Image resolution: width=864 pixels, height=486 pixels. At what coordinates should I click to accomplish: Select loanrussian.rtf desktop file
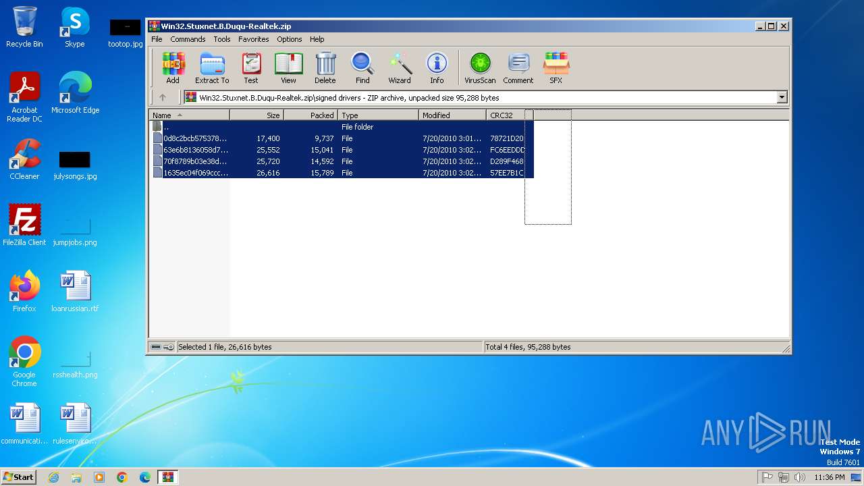75,292
